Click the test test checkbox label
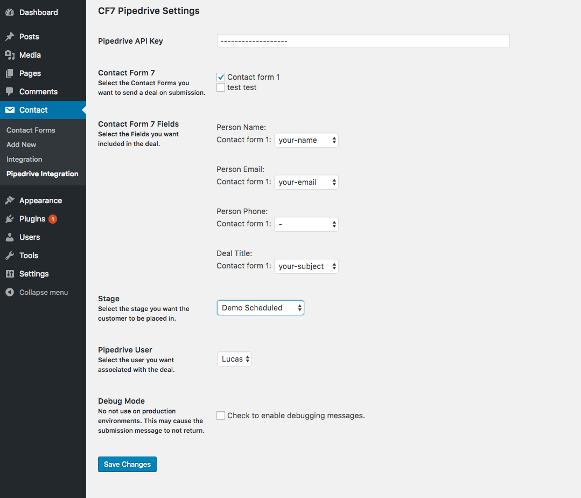581x498 pixels. coord(242,87)
